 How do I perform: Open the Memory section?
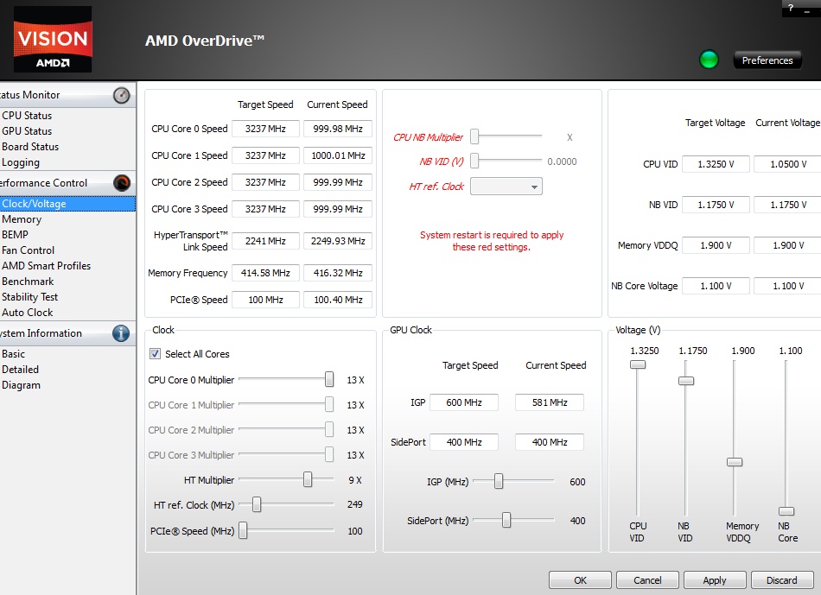pyautogui.click(x=22, y=219)
